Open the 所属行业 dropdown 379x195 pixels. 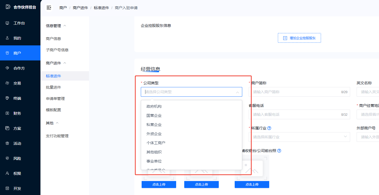[299, 137]
